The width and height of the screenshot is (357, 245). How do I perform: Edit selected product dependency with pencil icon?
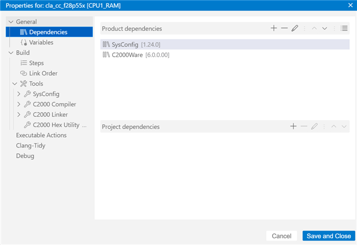pyautogui.click(x=295, y=28)
